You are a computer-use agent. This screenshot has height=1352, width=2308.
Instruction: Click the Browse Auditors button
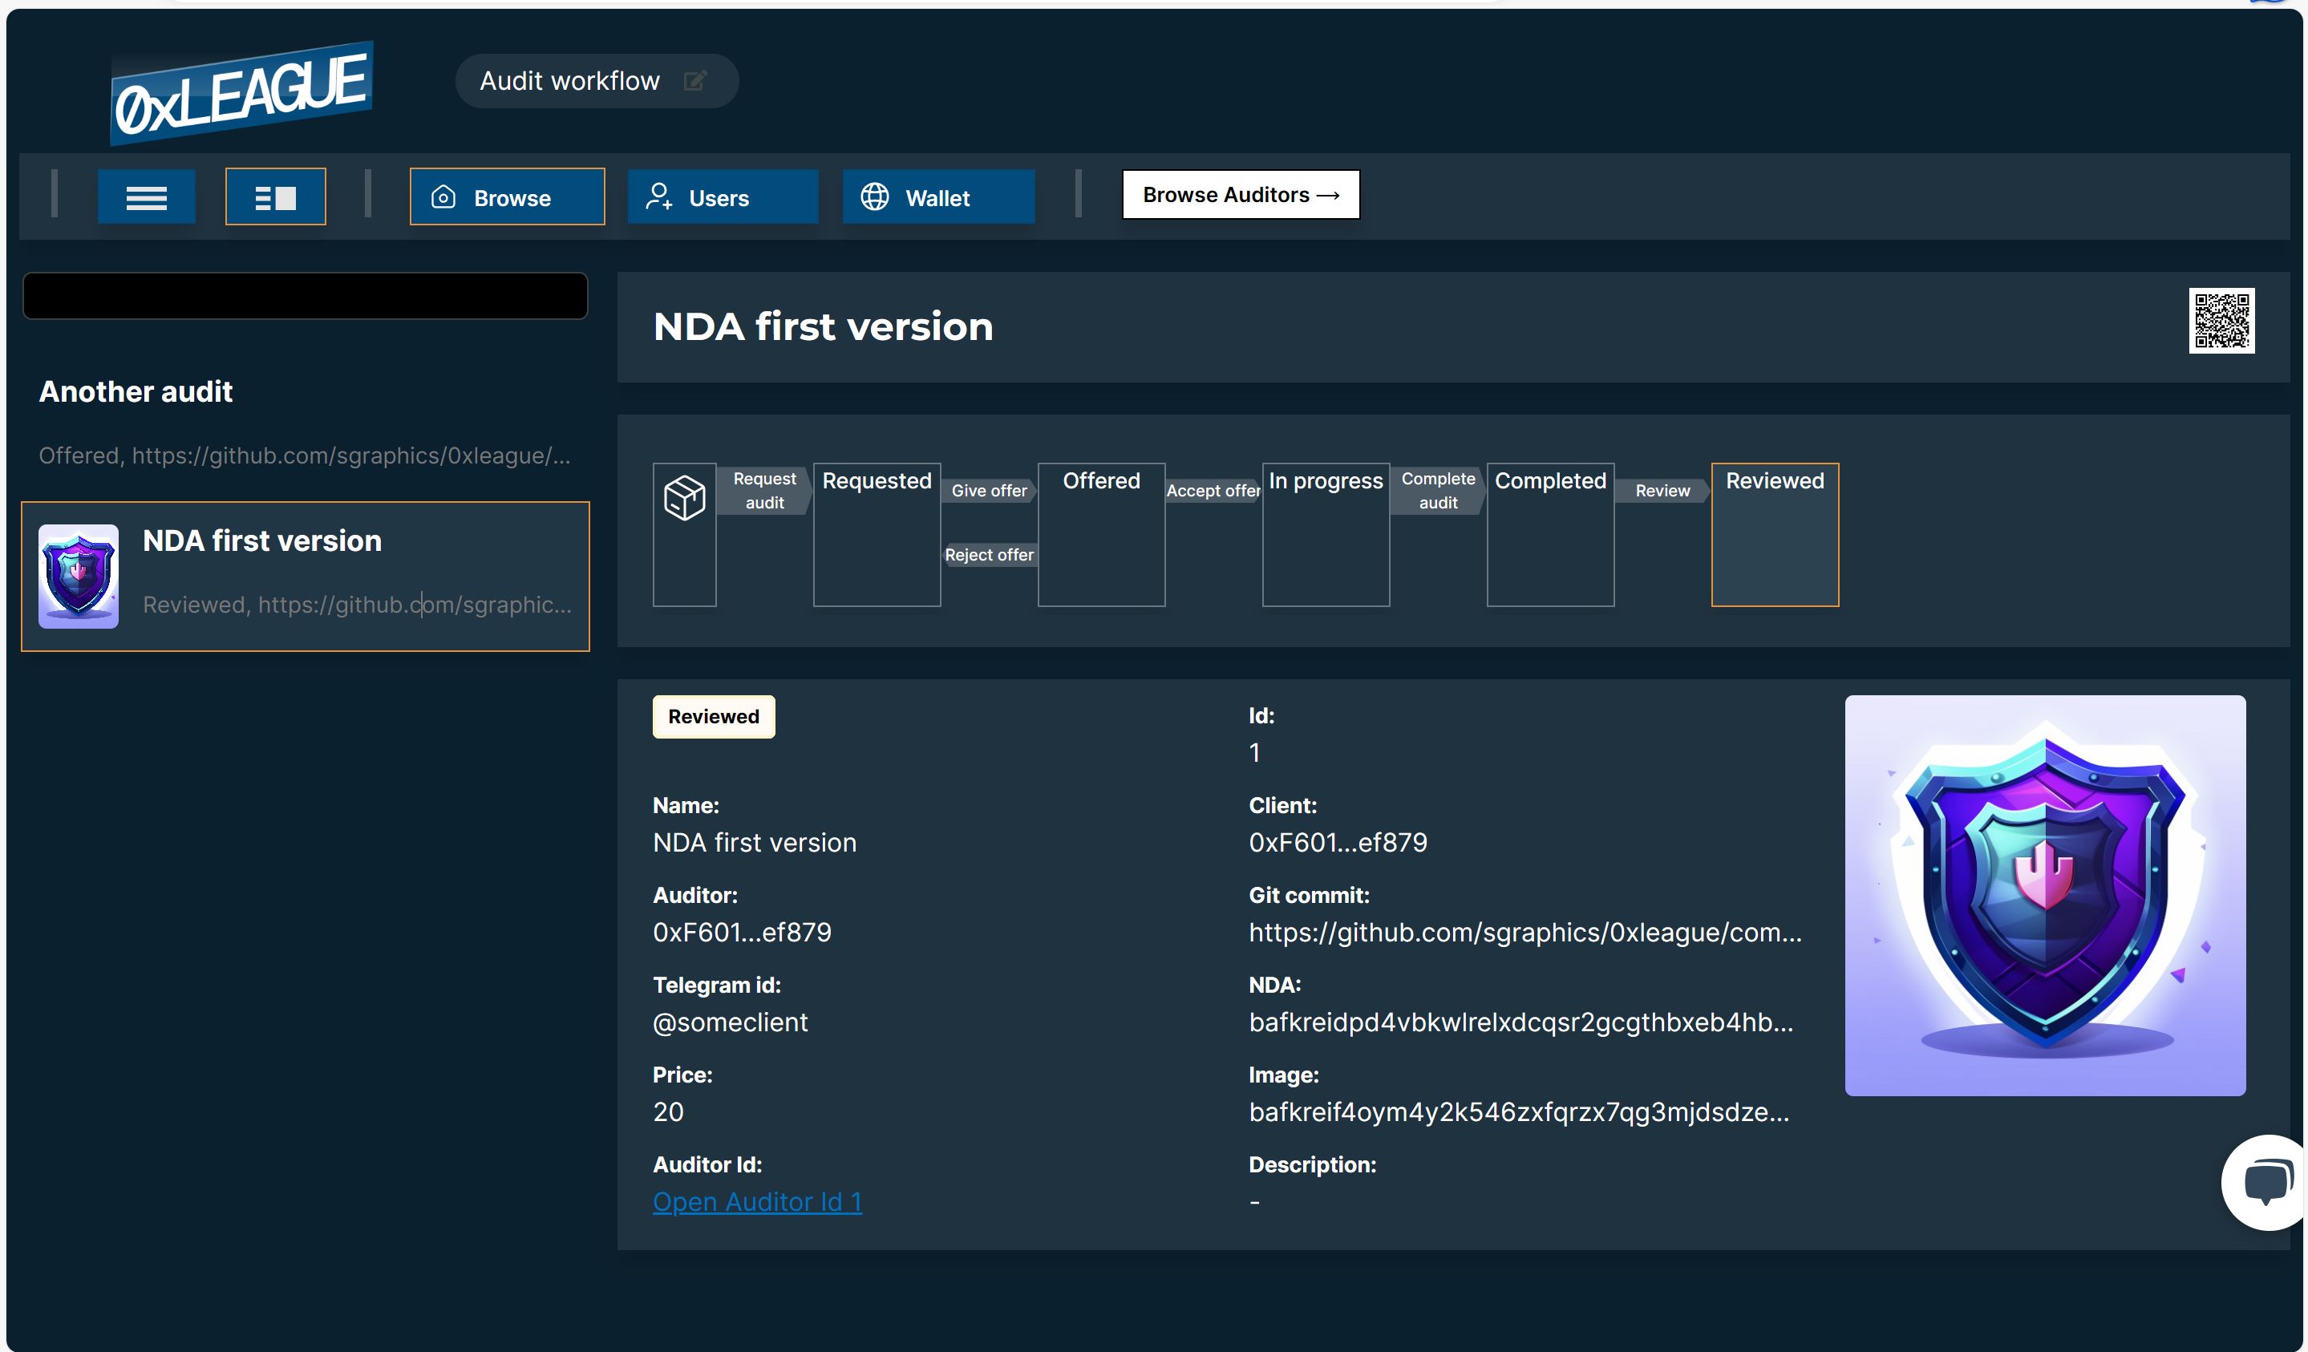coord(1241,194)
